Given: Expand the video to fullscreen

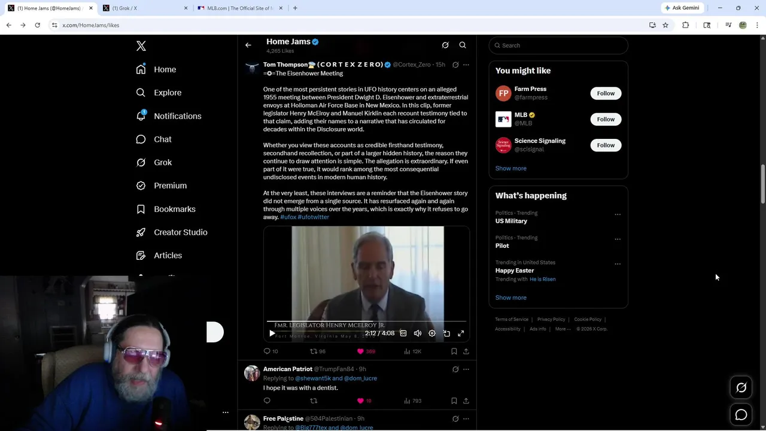Looking at the screenshot, I should click(x=461, y=333).
